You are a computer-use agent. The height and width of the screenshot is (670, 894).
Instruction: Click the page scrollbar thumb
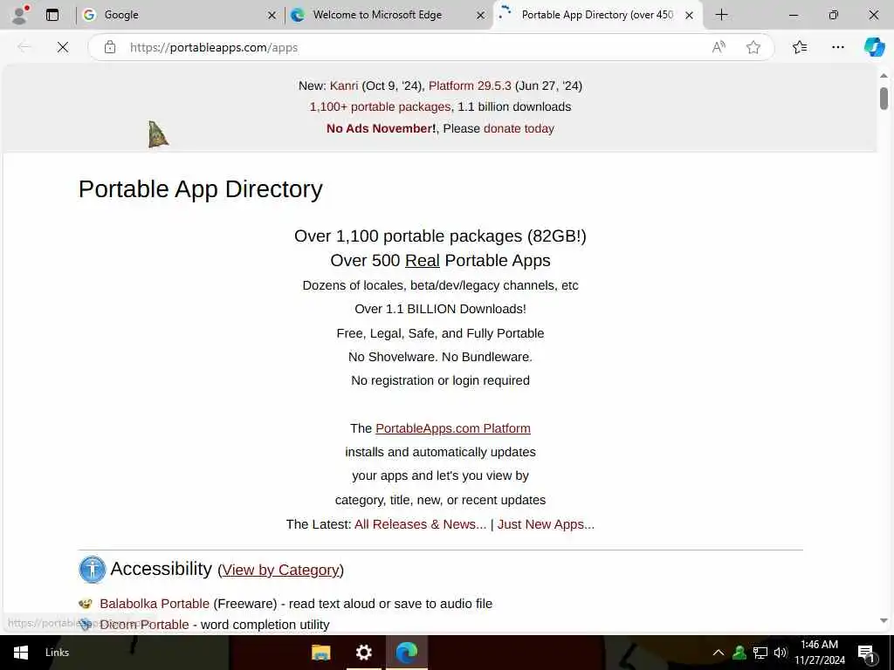tap(884, 98)
